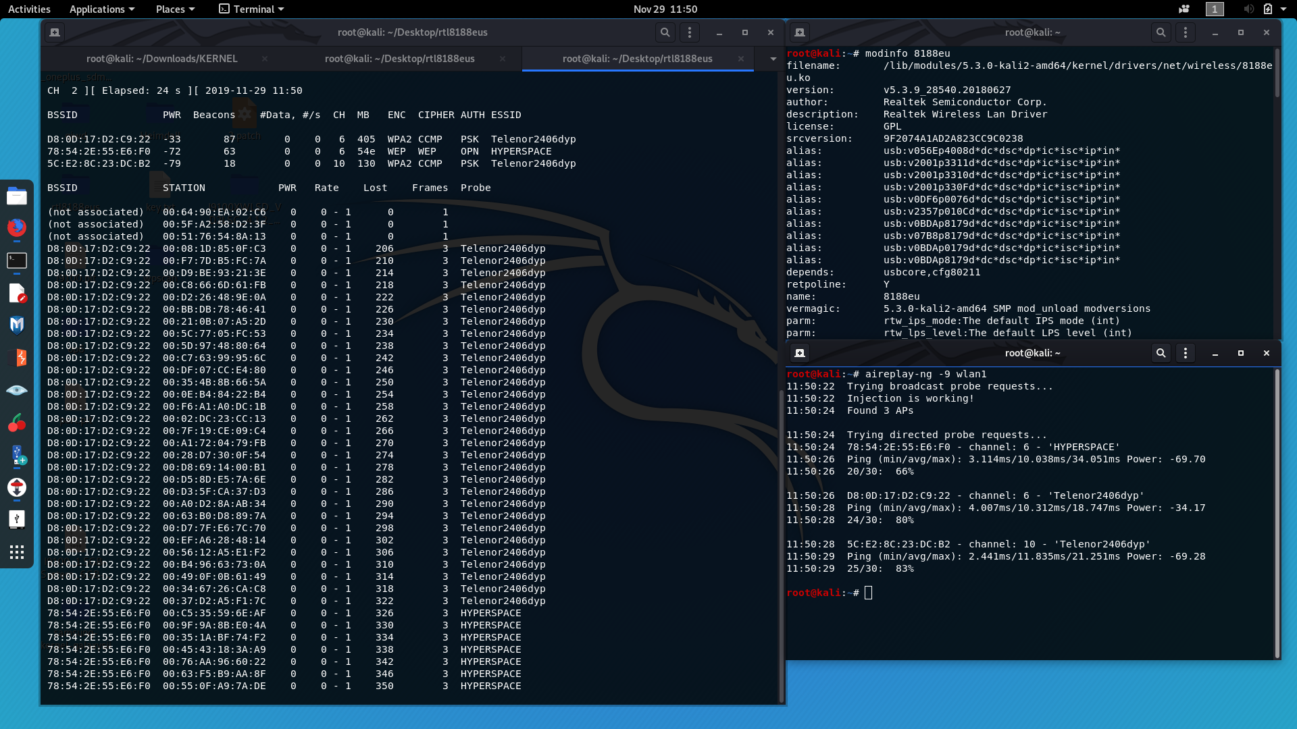The width and height of the screenshot is (1297, 729).
Task: Show all applications grid
Action: tap(17, 552)
